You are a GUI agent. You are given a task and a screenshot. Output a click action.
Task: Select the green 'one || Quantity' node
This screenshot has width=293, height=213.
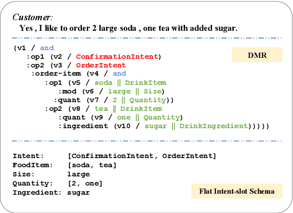click(150, 117)
